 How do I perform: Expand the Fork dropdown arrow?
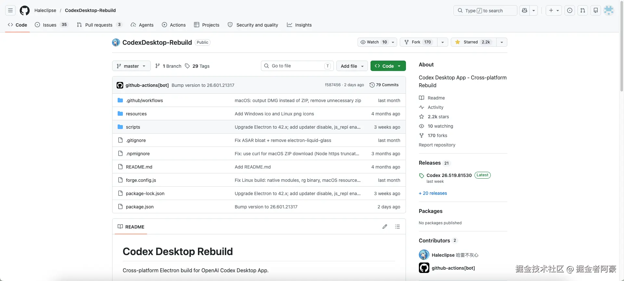443,42
